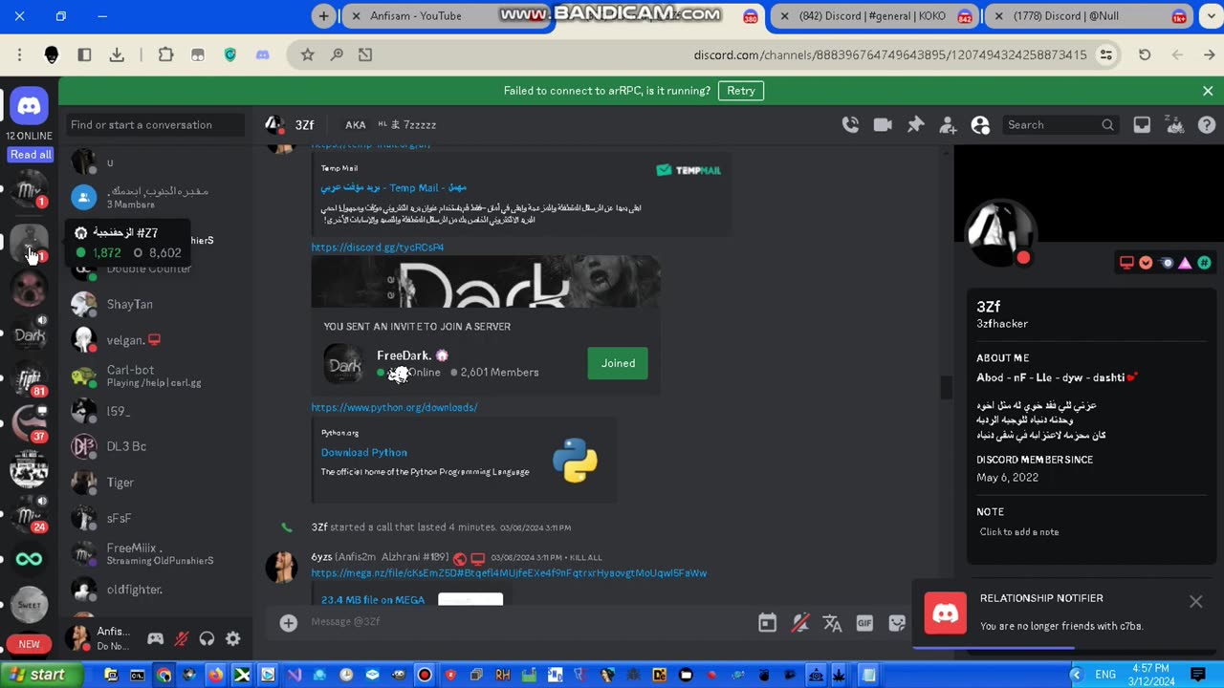Open a new browser tab
Viewport: 1224px width, 688px height.
tap(323, 16)
